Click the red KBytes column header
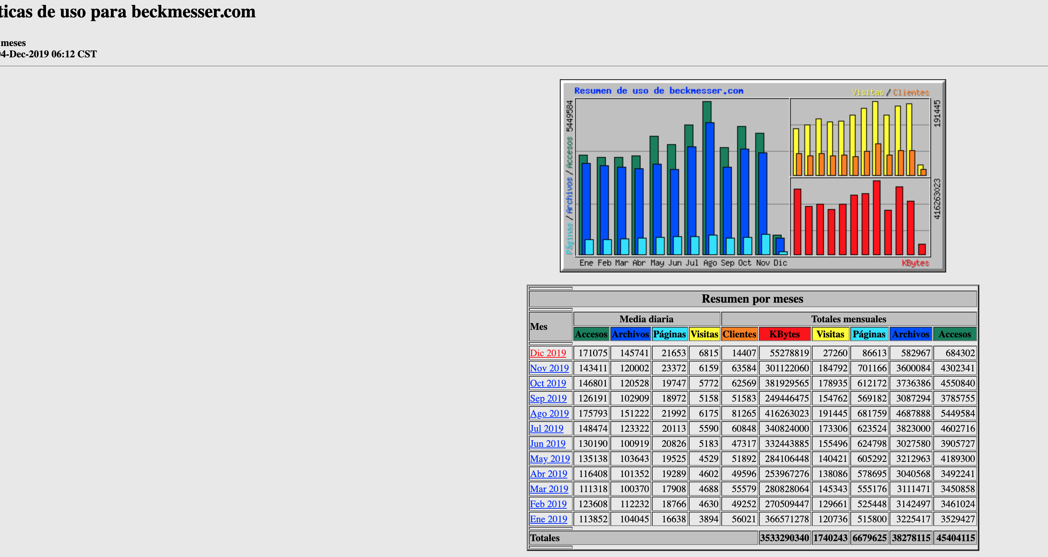 click(784, 334)
